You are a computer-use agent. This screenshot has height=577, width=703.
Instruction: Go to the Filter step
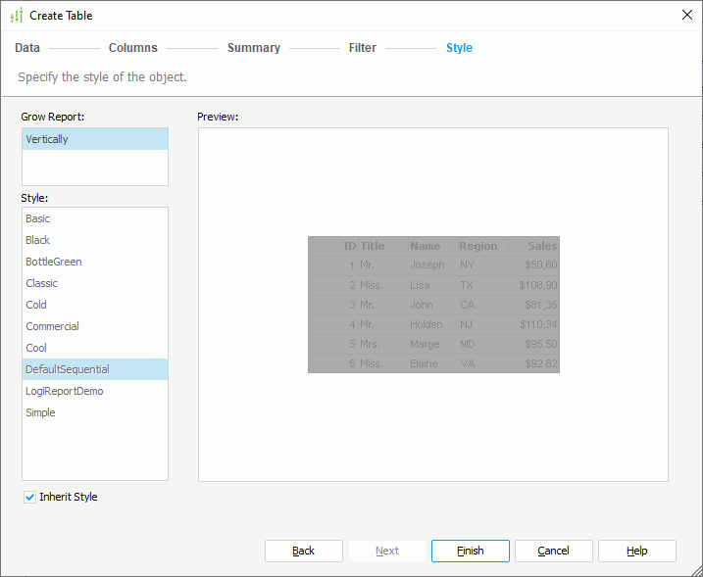[x=363, y=47]
